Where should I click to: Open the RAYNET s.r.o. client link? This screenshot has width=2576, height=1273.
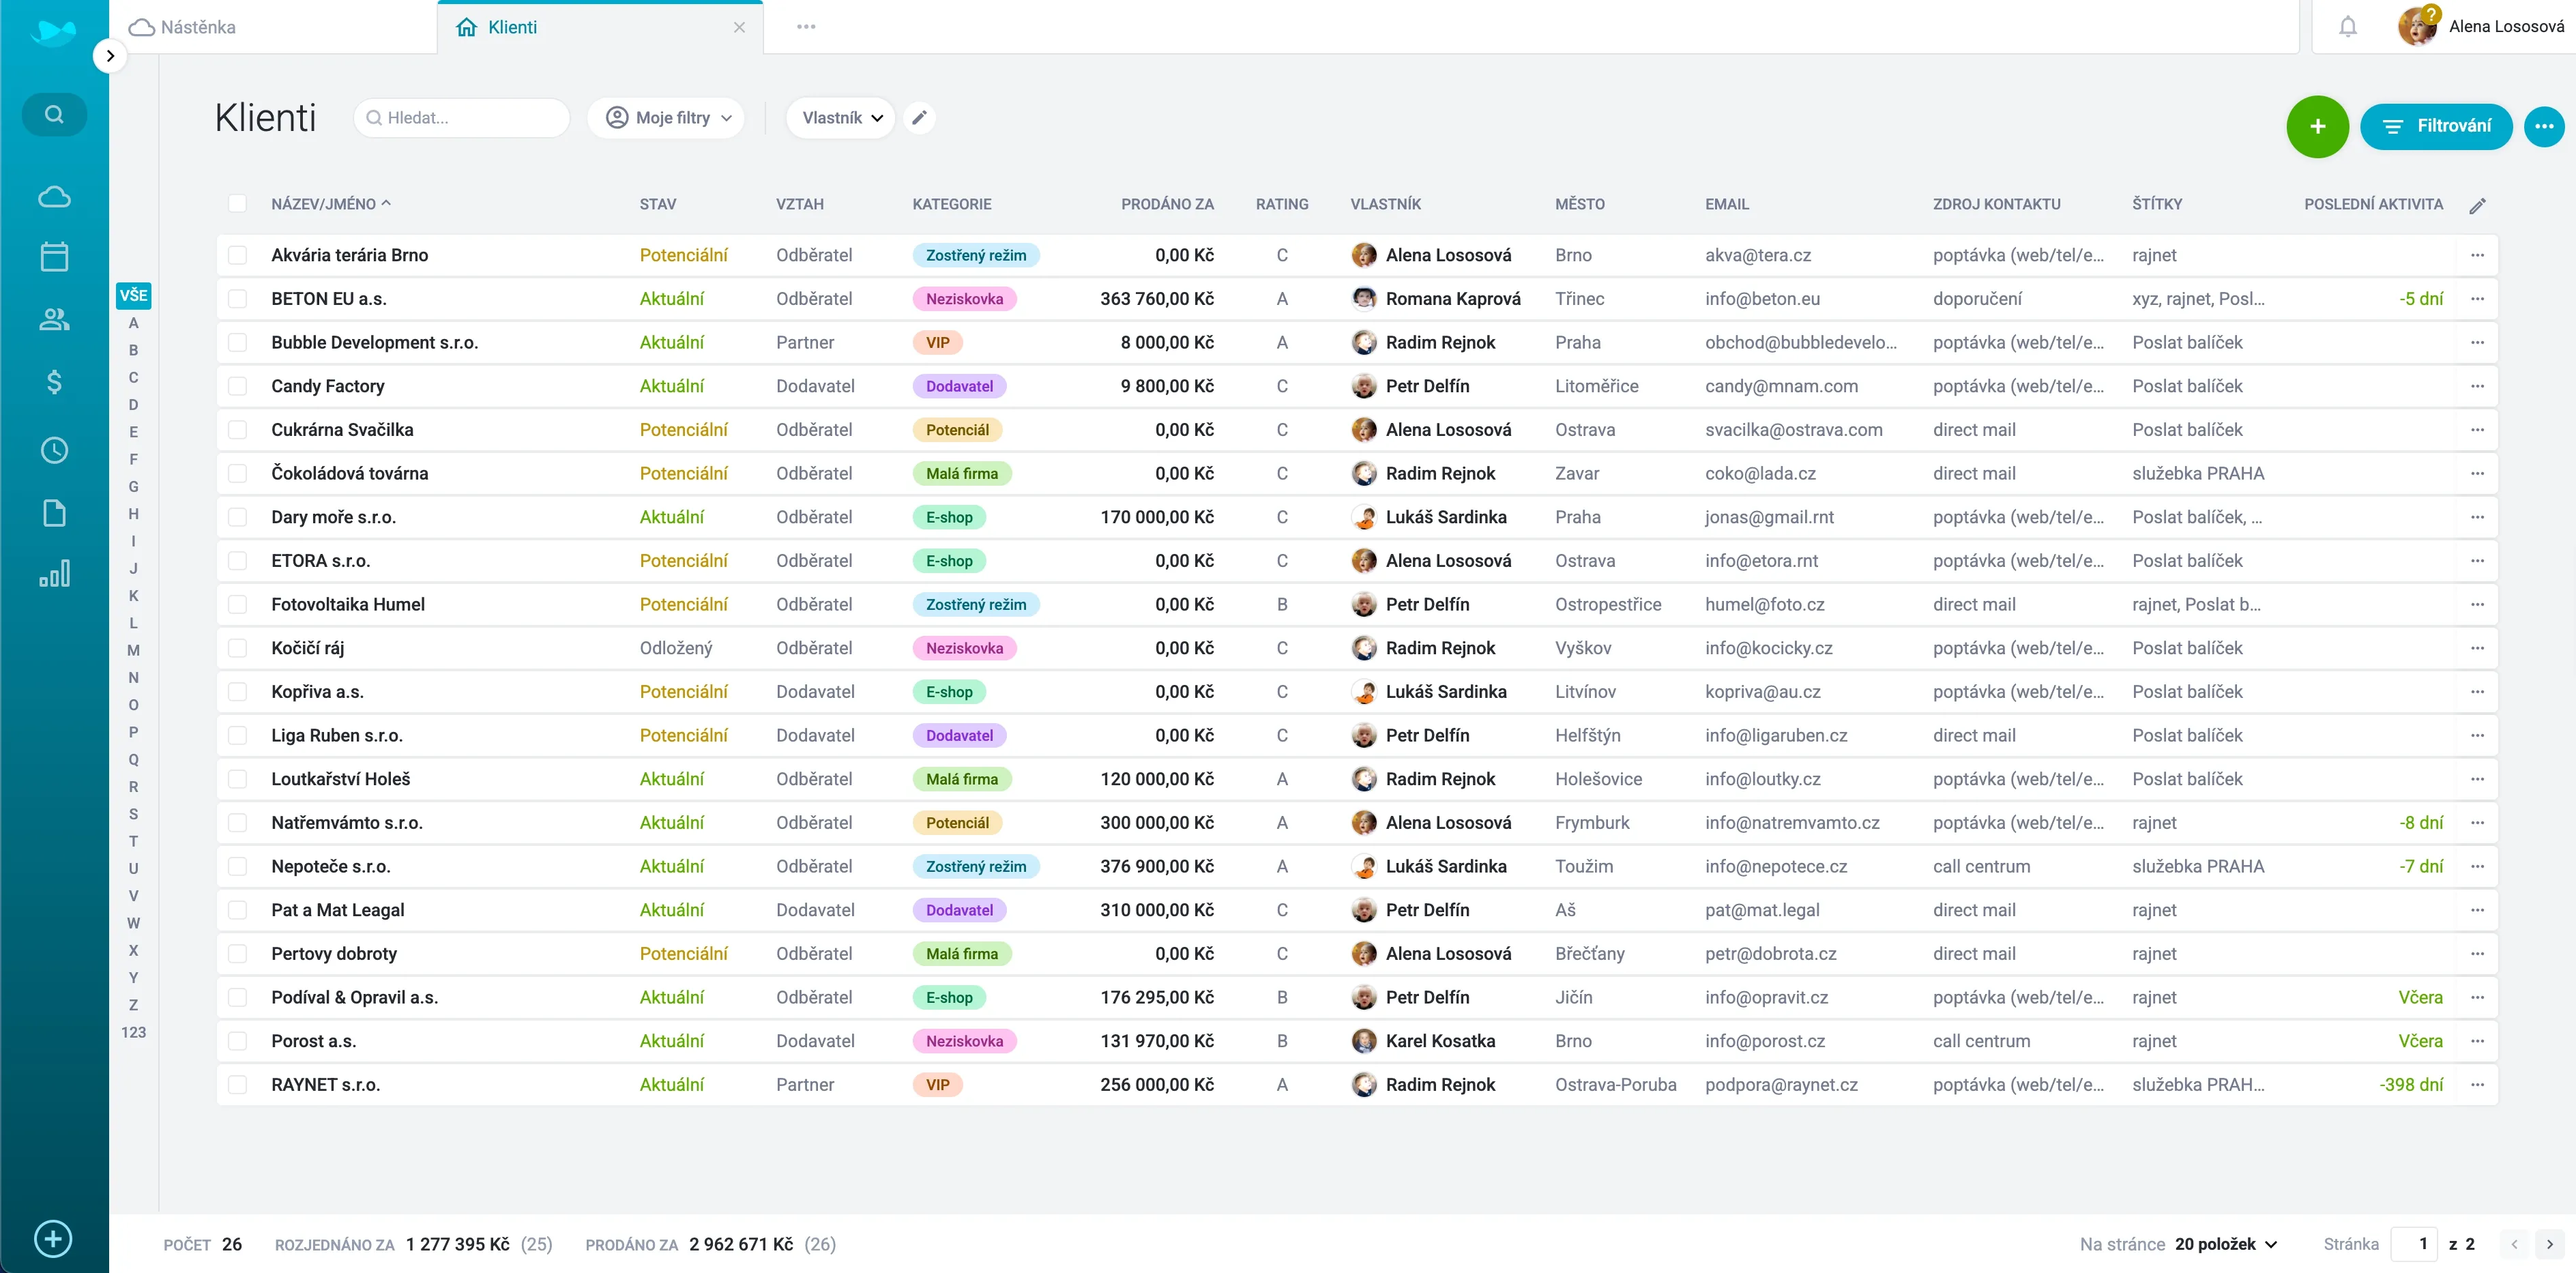(x=325, y=1084)
